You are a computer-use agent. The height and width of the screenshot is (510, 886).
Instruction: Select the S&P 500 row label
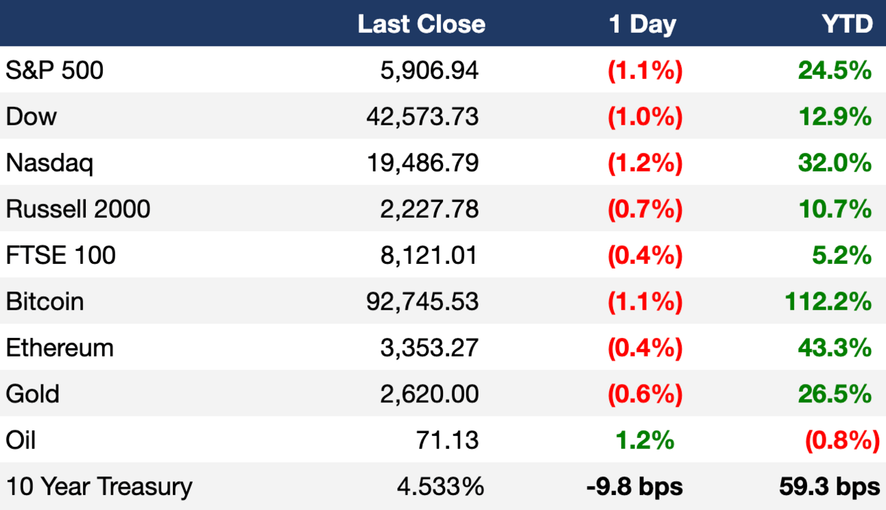[55, 70]
